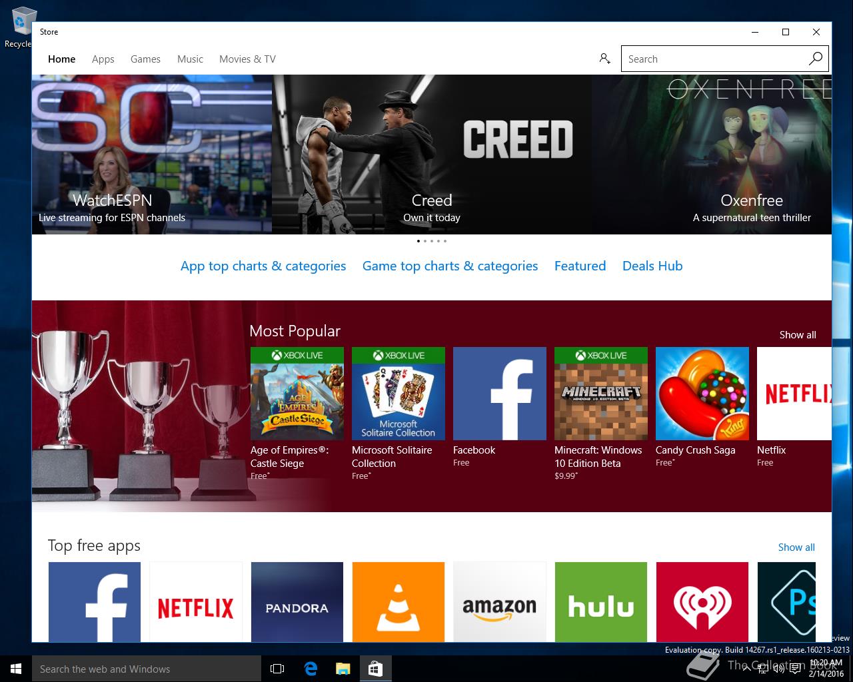Click the taskbar clock and date
The image size is (853, 682).
coord(826,668)
